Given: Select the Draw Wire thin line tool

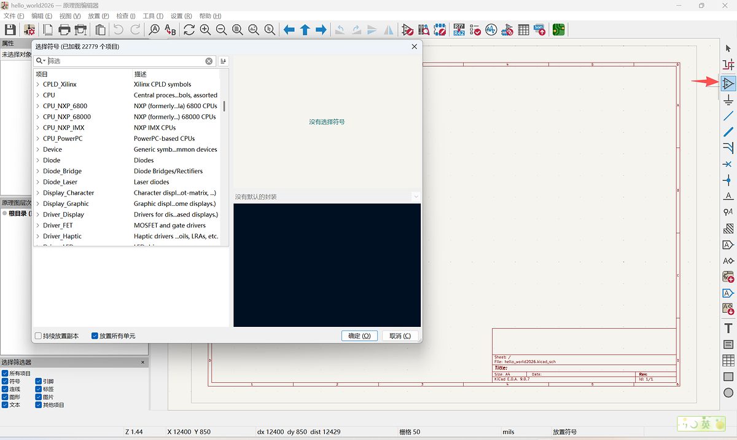Looking at the screenshot, I should [728, 116].
